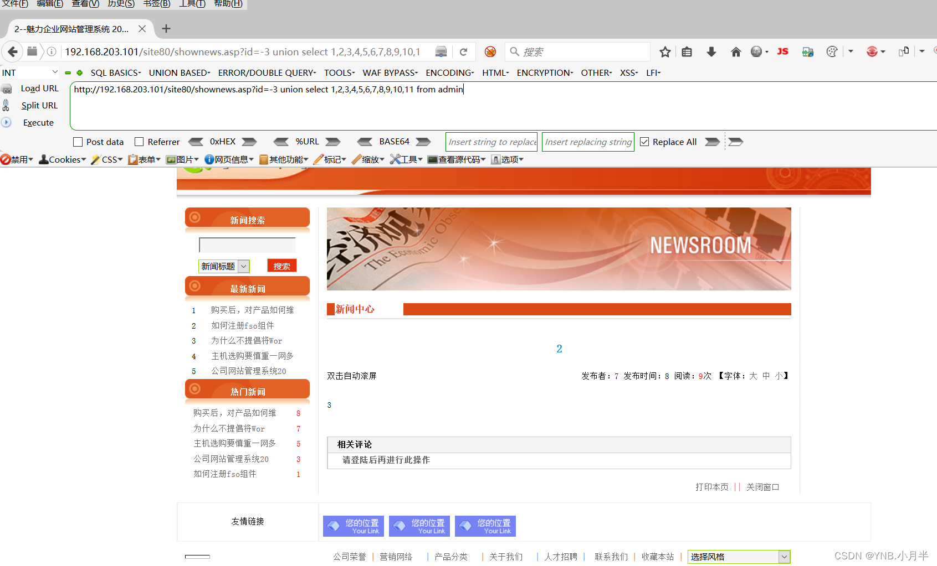Enable the Referrer checkbox
The image size is (937, 566).
coord(139,142)
